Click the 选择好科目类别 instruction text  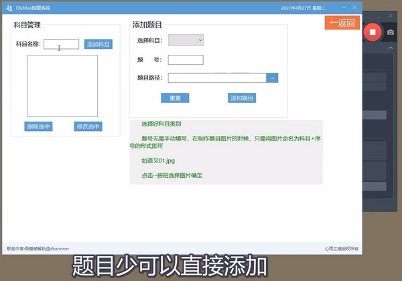coord(161,124)
